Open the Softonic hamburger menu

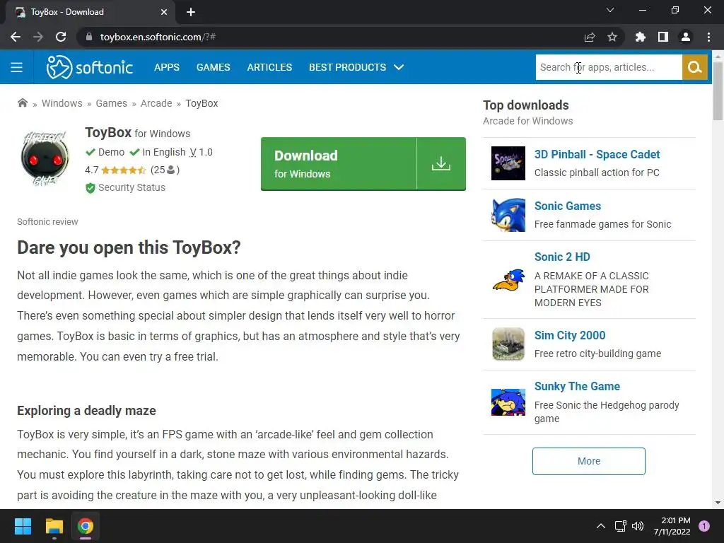coord(17,67)
